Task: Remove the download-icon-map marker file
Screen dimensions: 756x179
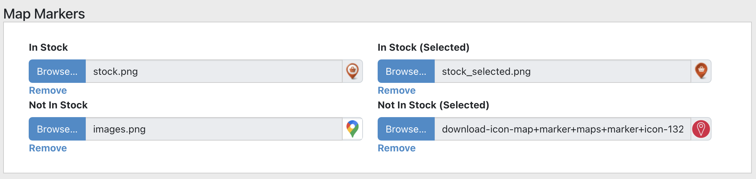Action: 397,148
